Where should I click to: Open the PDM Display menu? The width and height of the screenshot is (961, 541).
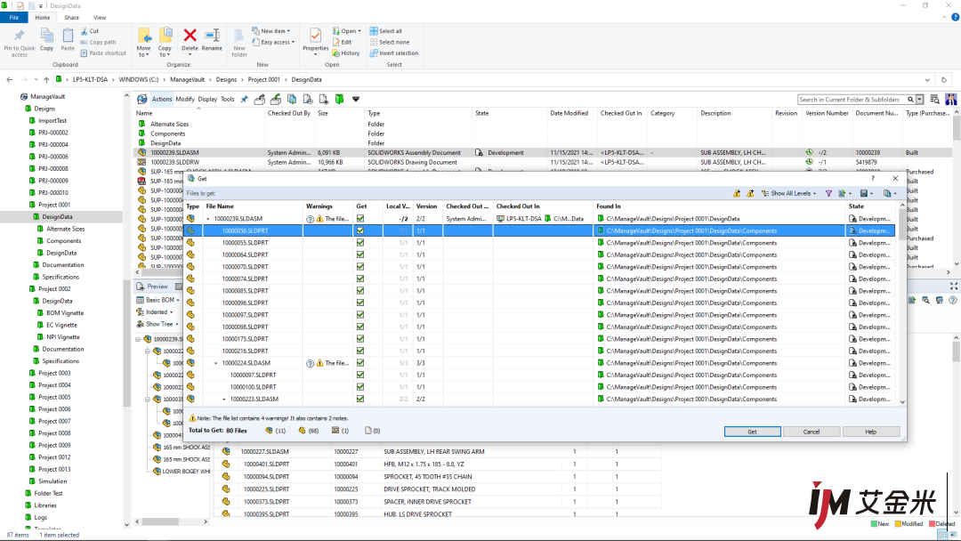(207, 100)
